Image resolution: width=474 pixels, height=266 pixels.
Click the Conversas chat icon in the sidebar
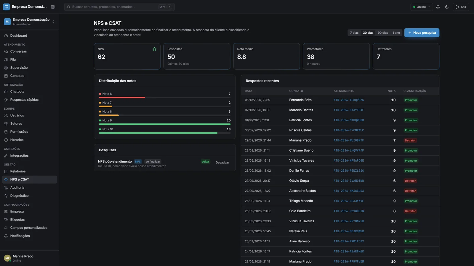[x=6, y=51]
